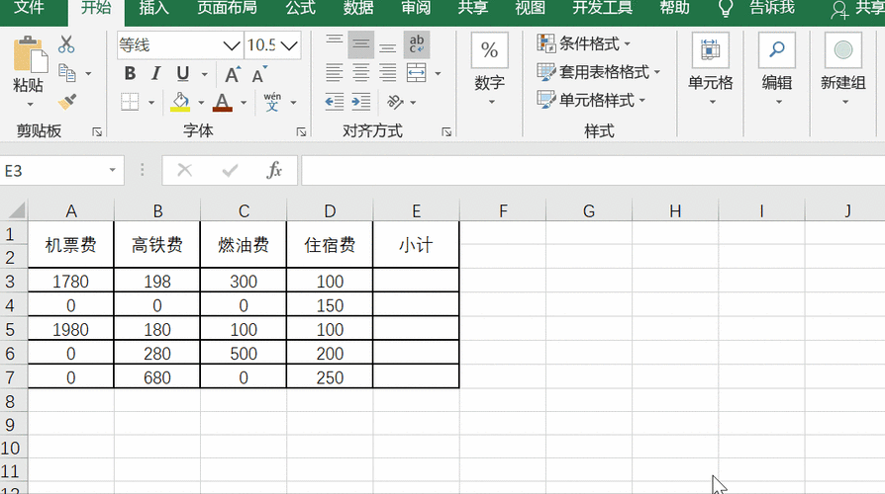
Task: Toggle Bold formatting
Action: 130,74
